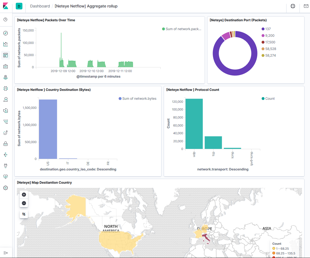310x258 pixels.
Task: Click the Kibana logo
Action: click(x=6, y=6)
